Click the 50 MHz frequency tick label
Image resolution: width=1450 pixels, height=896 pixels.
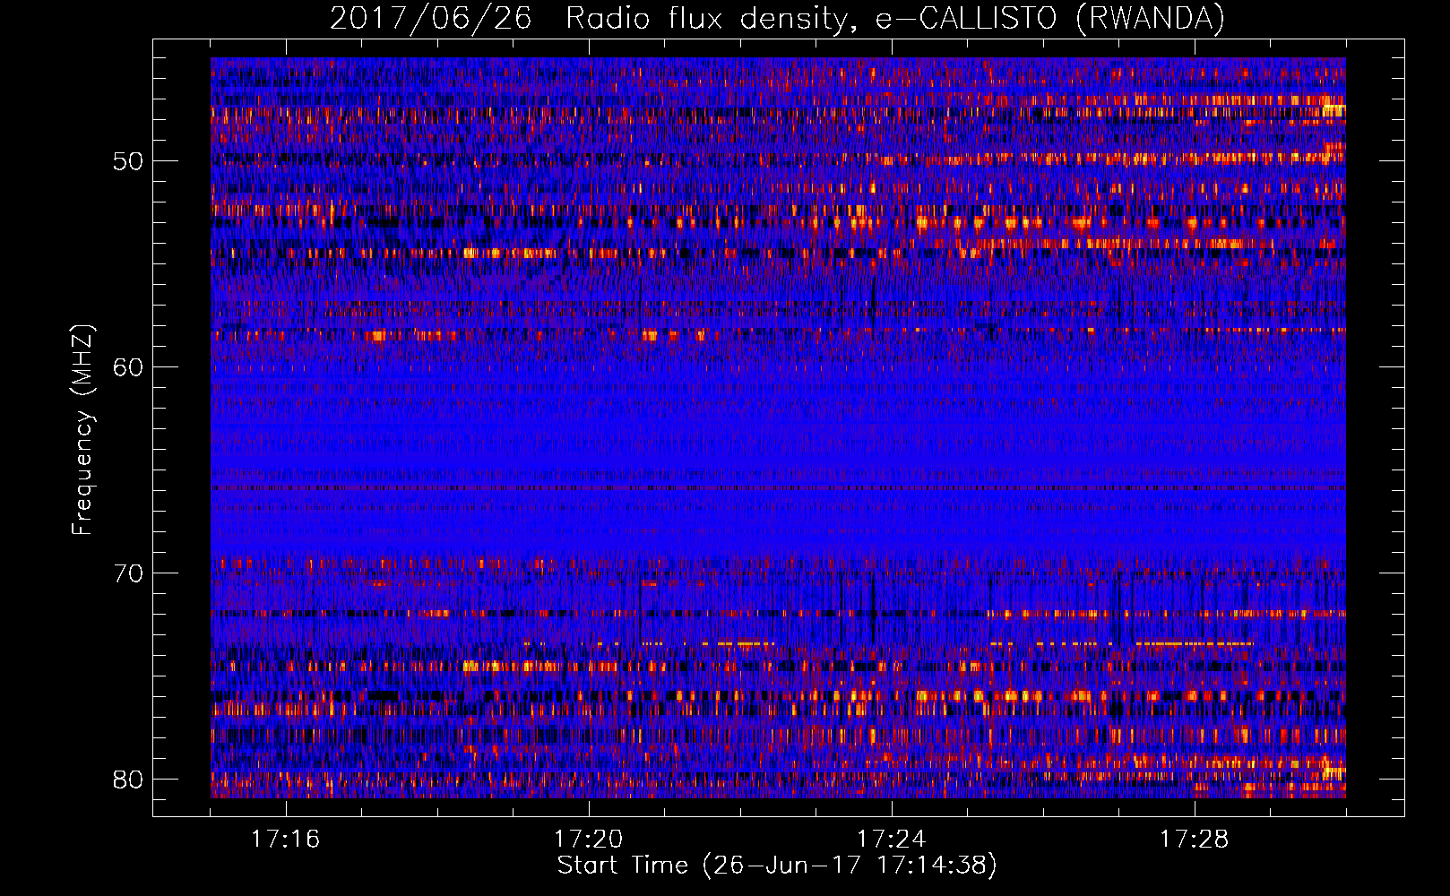(x=128, y=162)
